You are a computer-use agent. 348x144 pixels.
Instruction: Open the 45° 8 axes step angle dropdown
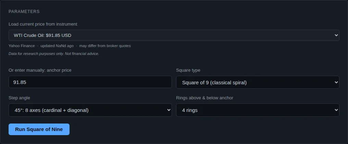(90, 110)
